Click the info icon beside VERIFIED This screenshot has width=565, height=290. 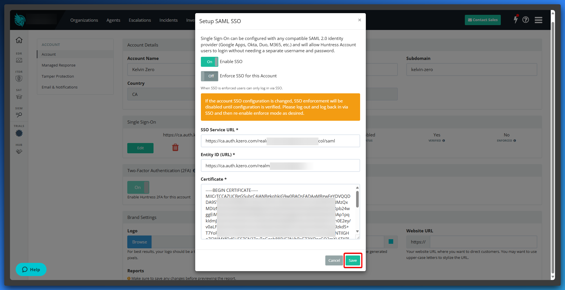pos(444,141)
